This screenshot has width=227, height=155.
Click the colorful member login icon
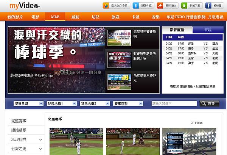coord(106,6)
